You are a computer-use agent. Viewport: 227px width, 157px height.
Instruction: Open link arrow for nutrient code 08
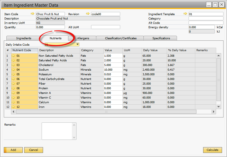(x=13, y=88)
